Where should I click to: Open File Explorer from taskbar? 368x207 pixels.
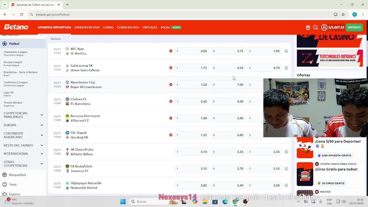[x=205, y=202]
